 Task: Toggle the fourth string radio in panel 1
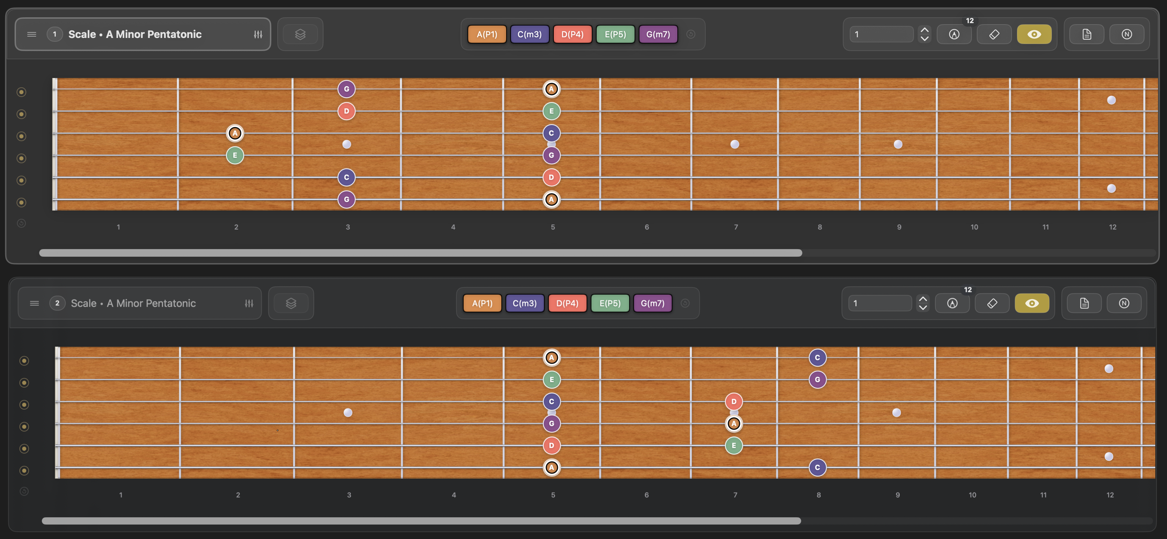pos(21,158)
